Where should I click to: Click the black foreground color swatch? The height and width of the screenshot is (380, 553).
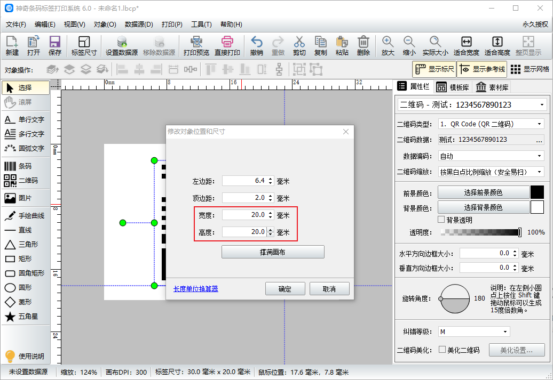coord(537,192)
